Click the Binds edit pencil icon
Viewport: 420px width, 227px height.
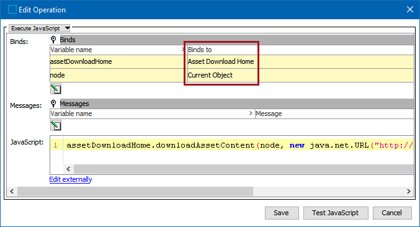click(56, 89)
